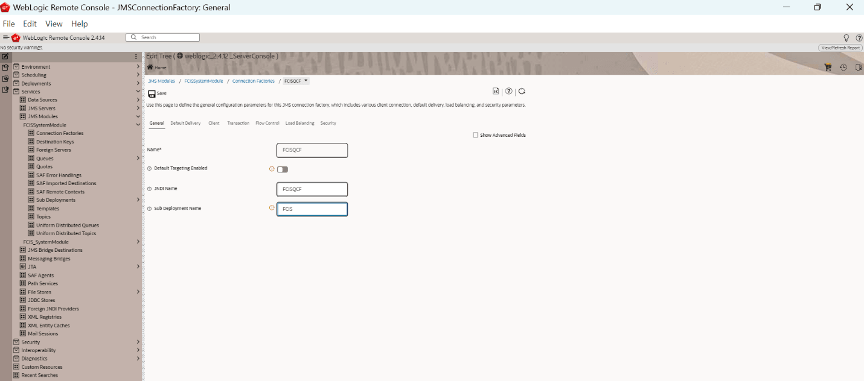Expand the Scheduling node chevron
The image size is (864, 381).
tap(138, 75)
